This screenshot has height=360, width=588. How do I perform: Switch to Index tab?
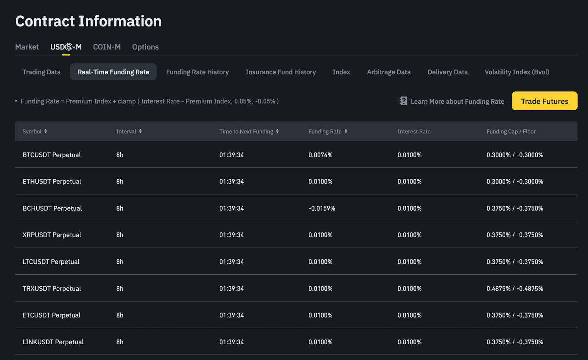tap(341, 72)
